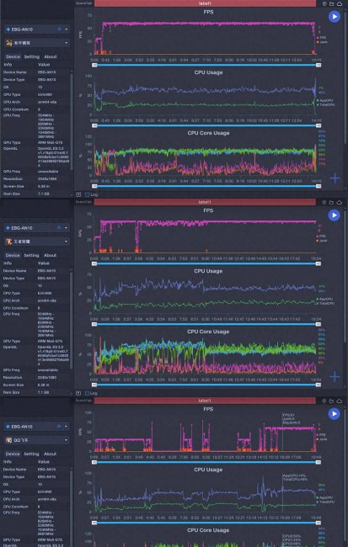Click the location marker icon in the QQ飞车 capture header
Screen dimensions: 348x547
coord(324,401)
